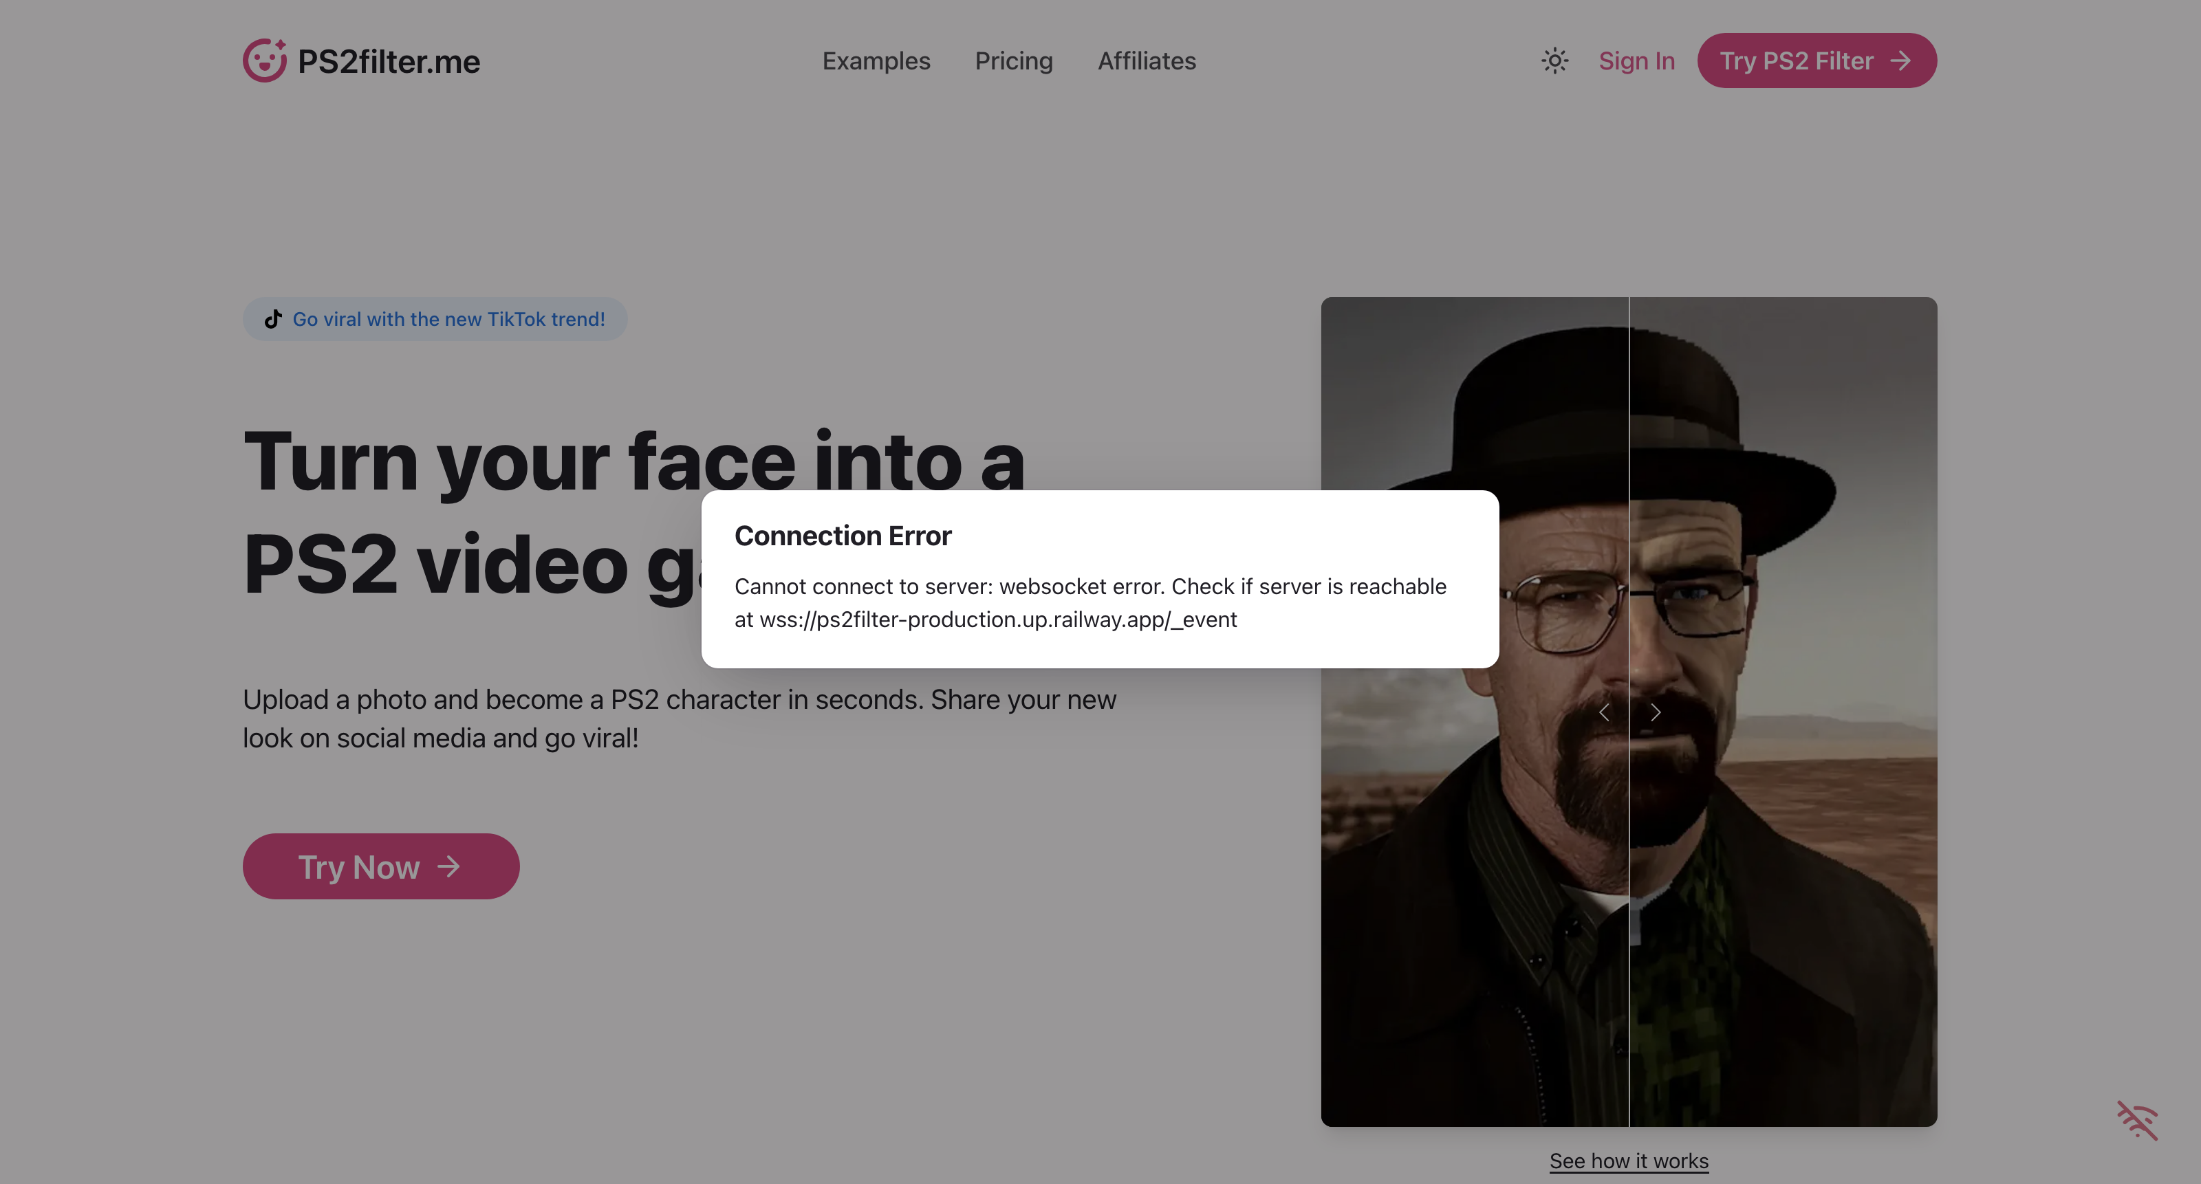Viewport: 2201px width, 1184px height.
Task: Click the PS2filter.me smiley logo icon
Action: [265, 61]
